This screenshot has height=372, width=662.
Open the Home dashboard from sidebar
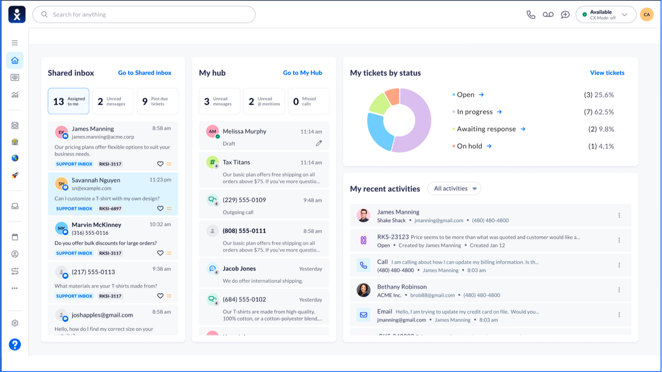point(15,60)
